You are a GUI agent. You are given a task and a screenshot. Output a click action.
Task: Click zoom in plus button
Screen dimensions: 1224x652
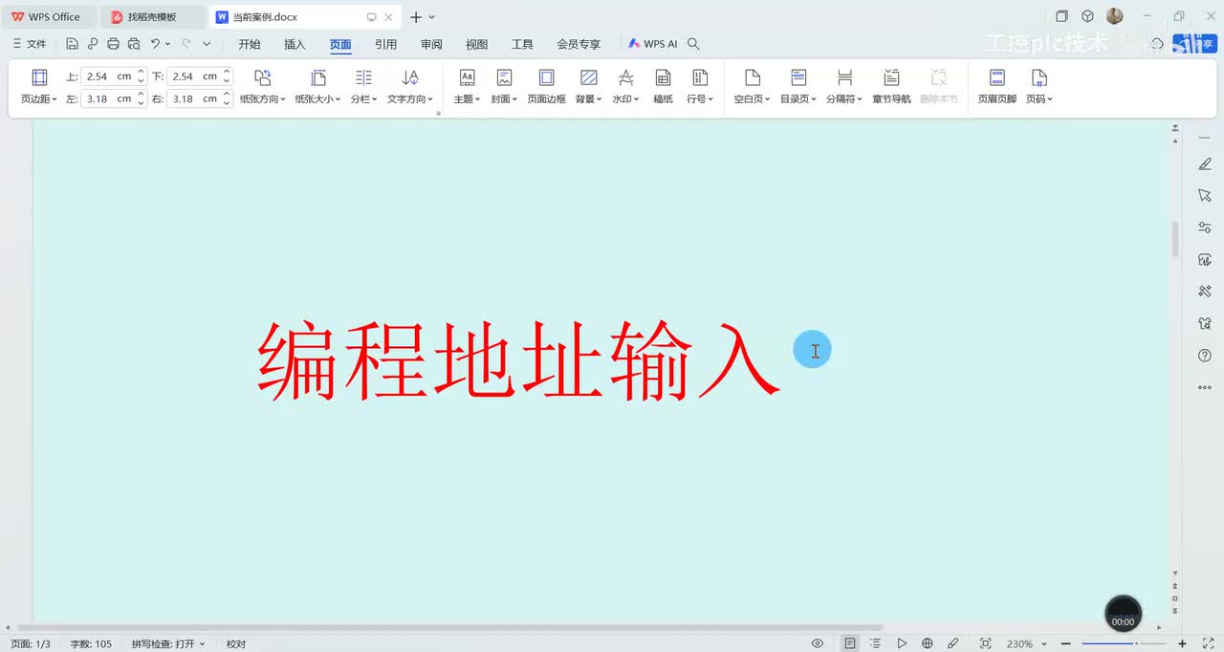coord(1182,643)
